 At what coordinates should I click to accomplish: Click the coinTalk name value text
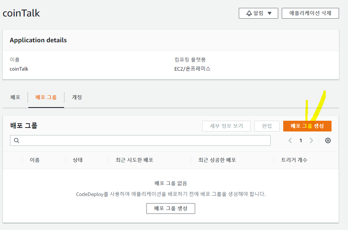[x=19, y=69]
